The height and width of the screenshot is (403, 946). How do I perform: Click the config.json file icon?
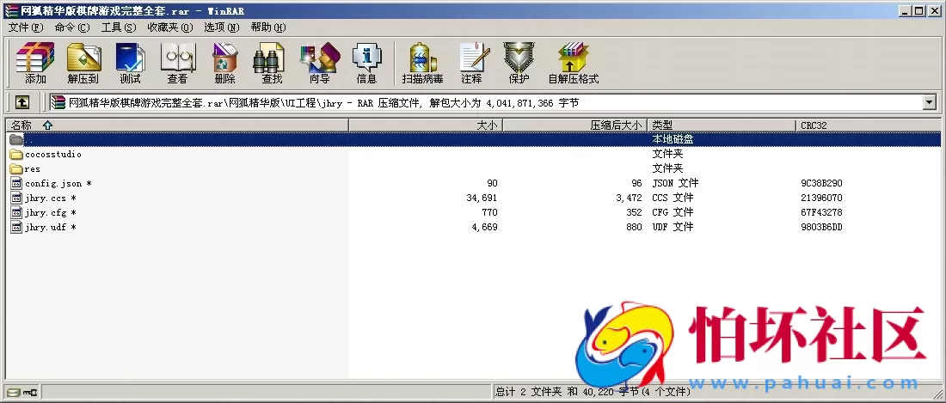[x=16, y=183]
